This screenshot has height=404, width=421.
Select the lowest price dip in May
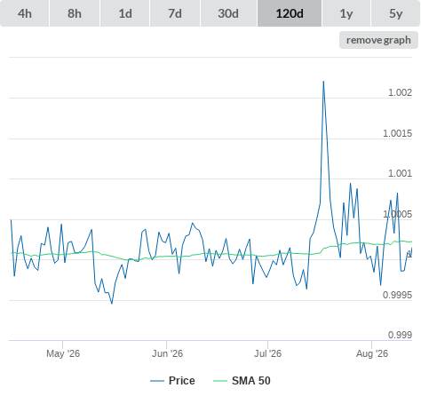coord(112,304)
